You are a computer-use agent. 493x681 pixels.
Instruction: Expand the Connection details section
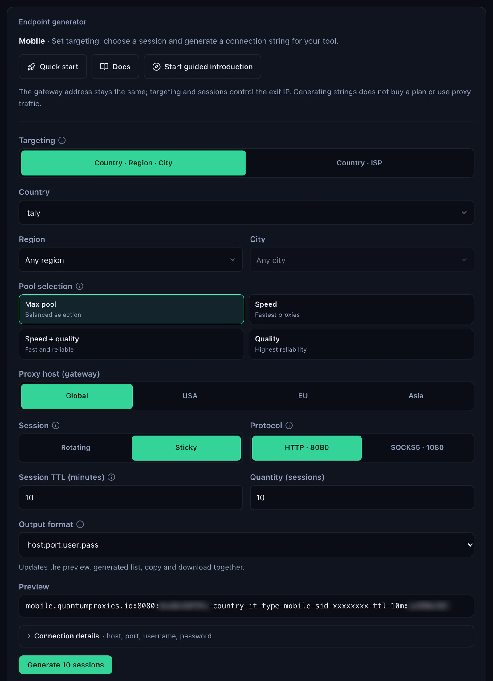pos(246,636)
